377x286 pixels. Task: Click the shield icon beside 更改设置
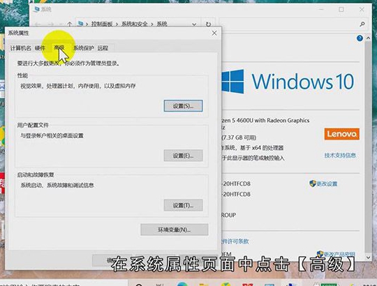pyautogui.click(x=312, y=183)
